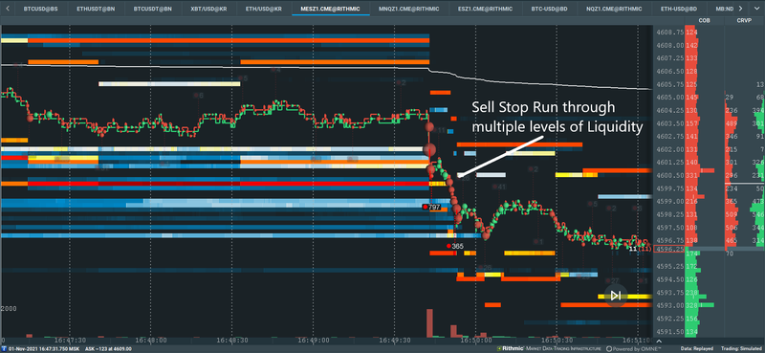Image resolution: width=765 pixels, height=353 pixels.
Task: Click the 16:50:00 time axis label
Action: point(475,340)
